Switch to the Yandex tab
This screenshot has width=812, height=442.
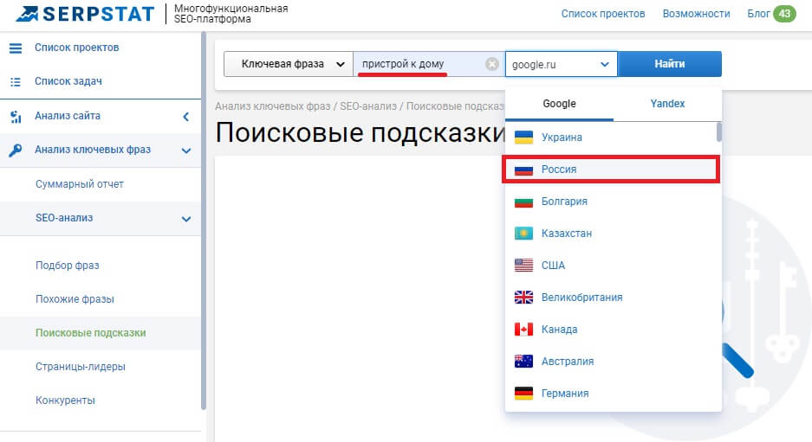667,104
